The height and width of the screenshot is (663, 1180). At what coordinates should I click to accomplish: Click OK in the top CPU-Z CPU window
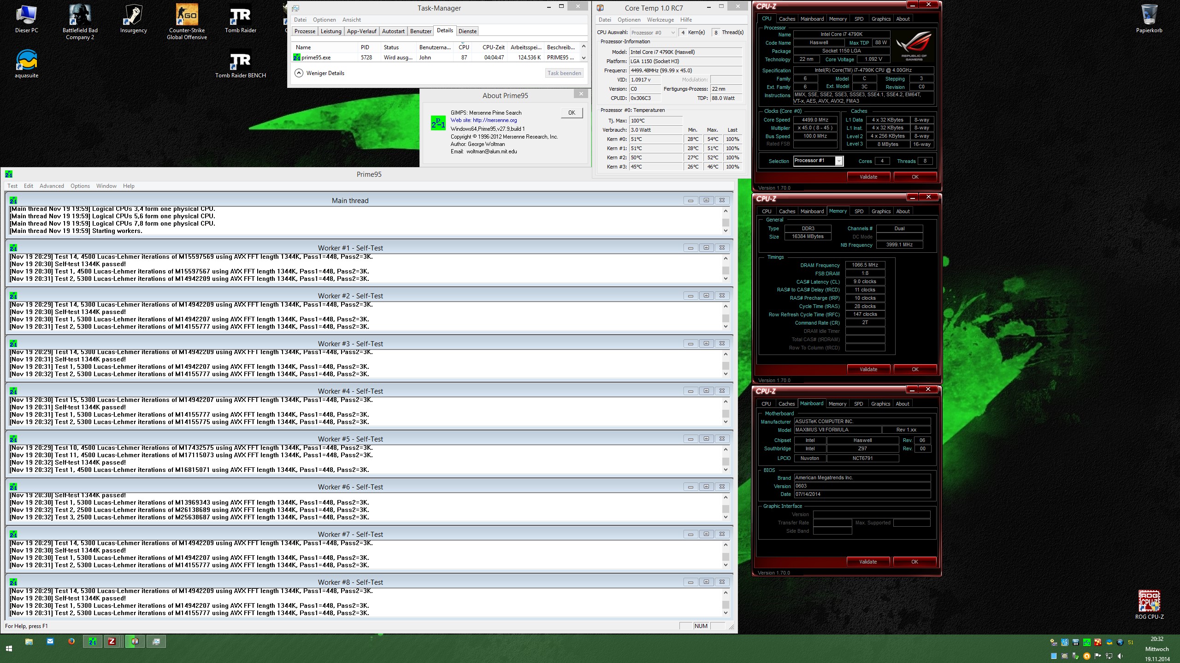(x=915, y=177)
